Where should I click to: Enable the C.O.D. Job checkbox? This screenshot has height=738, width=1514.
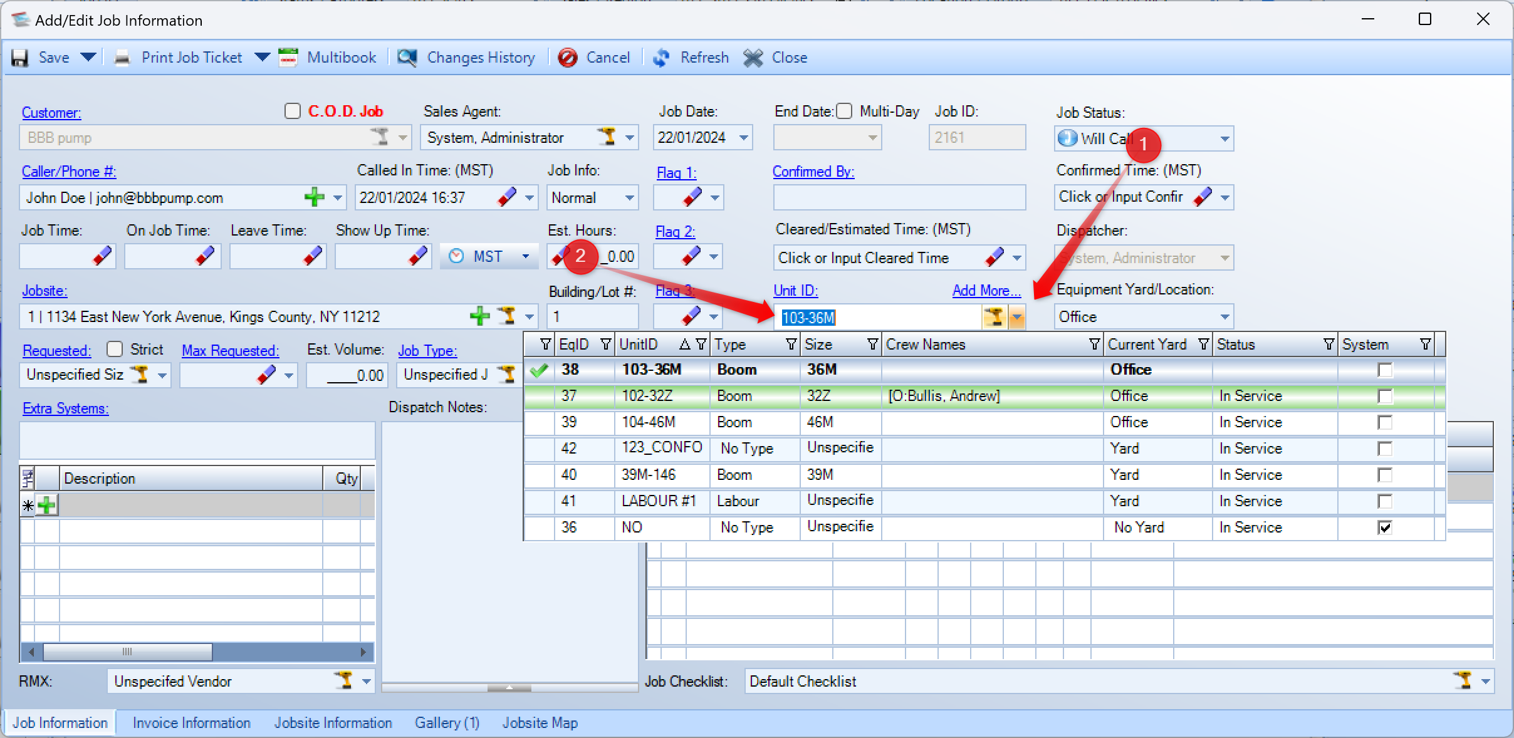pyautogui.click(x=293, y=112)
